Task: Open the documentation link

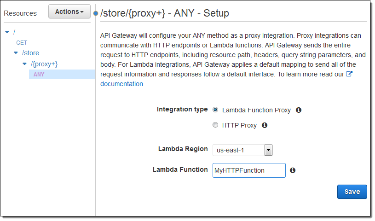Action: (x=121, y=84)
